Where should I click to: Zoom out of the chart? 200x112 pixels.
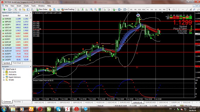[95, 9]
